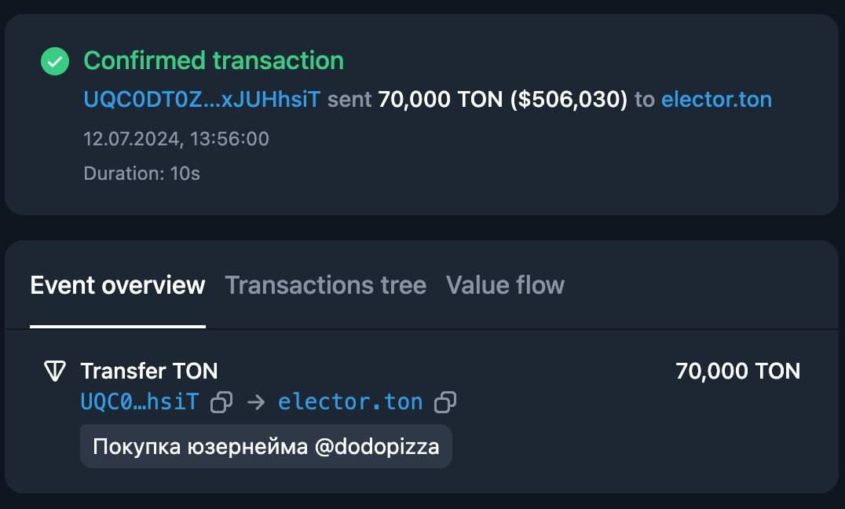Click the Transfer TON action title
Image resolution: width=845 pixels, height=509 pixels.
pyautogui.click(x=149, y=371)
